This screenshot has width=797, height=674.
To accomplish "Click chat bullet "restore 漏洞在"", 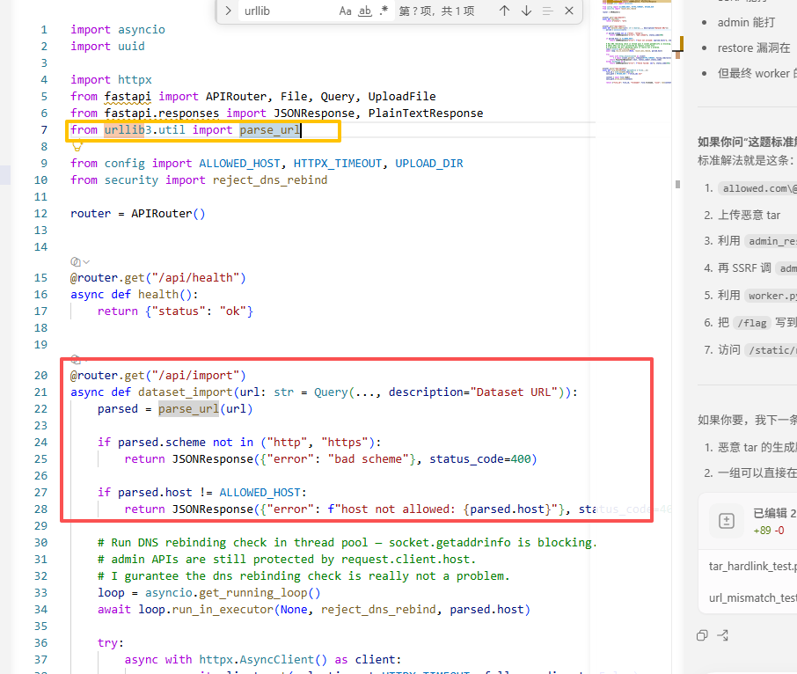I will (754, 48).
